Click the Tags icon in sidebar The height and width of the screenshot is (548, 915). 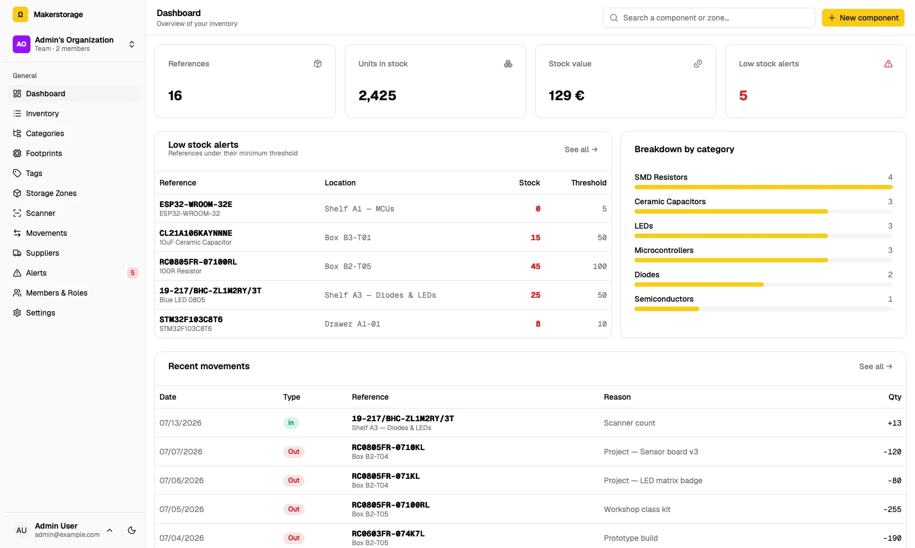(17, 173)
